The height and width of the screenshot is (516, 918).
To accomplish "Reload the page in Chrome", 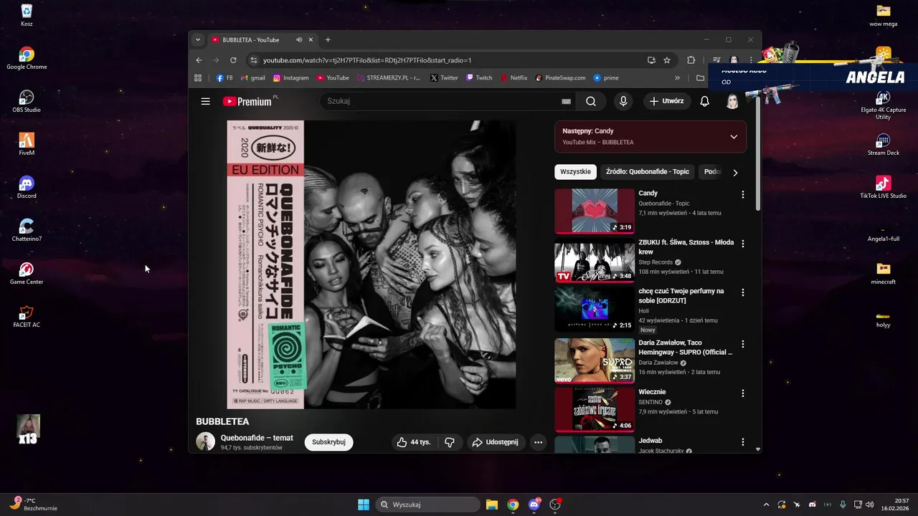I will click(233, 60).
